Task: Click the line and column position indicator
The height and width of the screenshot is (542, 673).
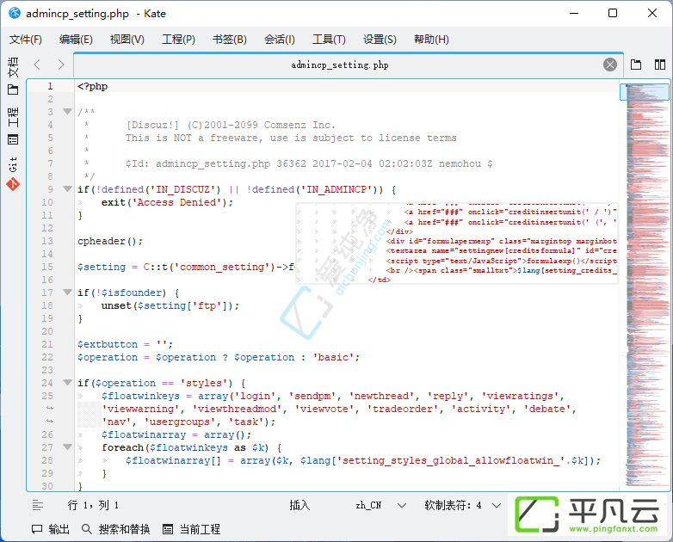Action: click(93, 505)
